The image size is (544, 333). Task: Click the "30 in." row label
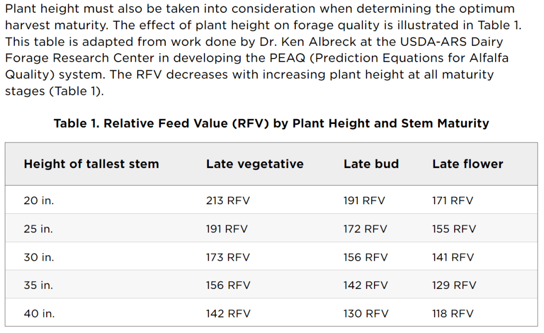pyautogui.click(x=39, y=257)
